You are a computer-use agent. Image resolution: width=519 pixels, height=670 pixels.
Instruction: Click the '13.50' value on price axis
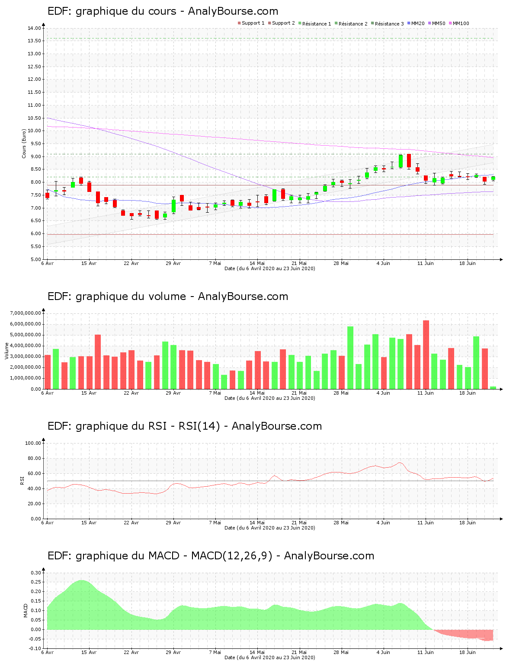pyautogui.click(x=34, y=41)
